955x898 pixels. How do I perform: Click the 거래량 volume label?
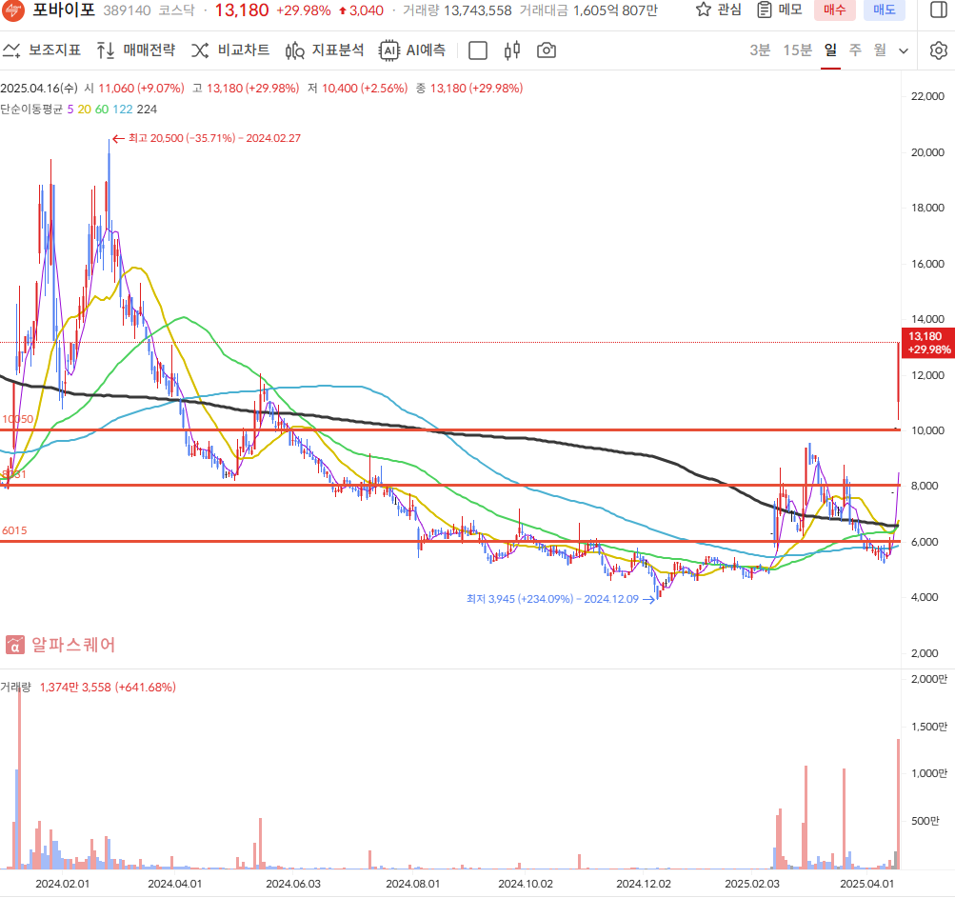pos(15,688)
